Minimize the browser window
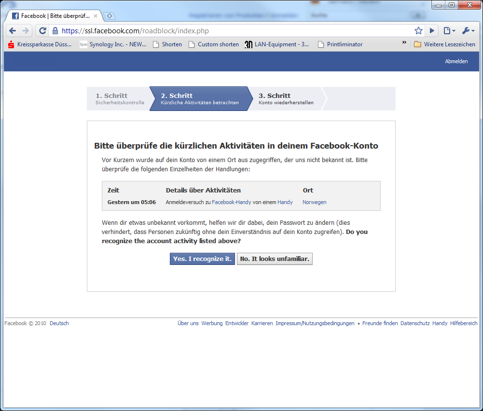The image size is (483, 411). 439,5
